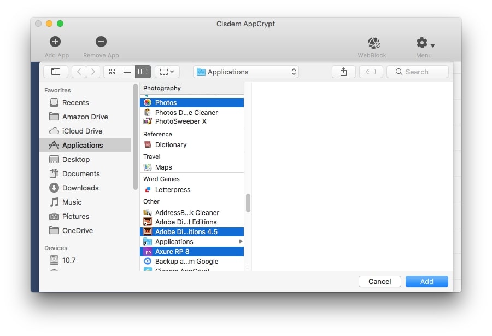Toggle the sidebar visibility button
Image resolution: width=492 pixels, height=336 pixels.
click(x=56, y=72)
